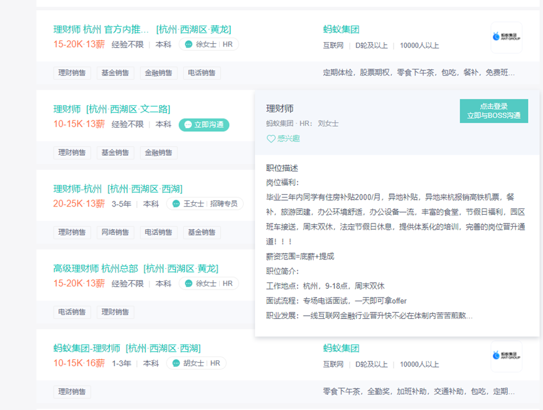
Task: Select 基金销售 tag in 理财师-杭州 card
Action: 202,232
